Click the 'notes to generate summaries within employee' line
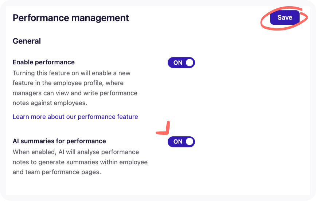316x201 pixels. tap(80, 162)
